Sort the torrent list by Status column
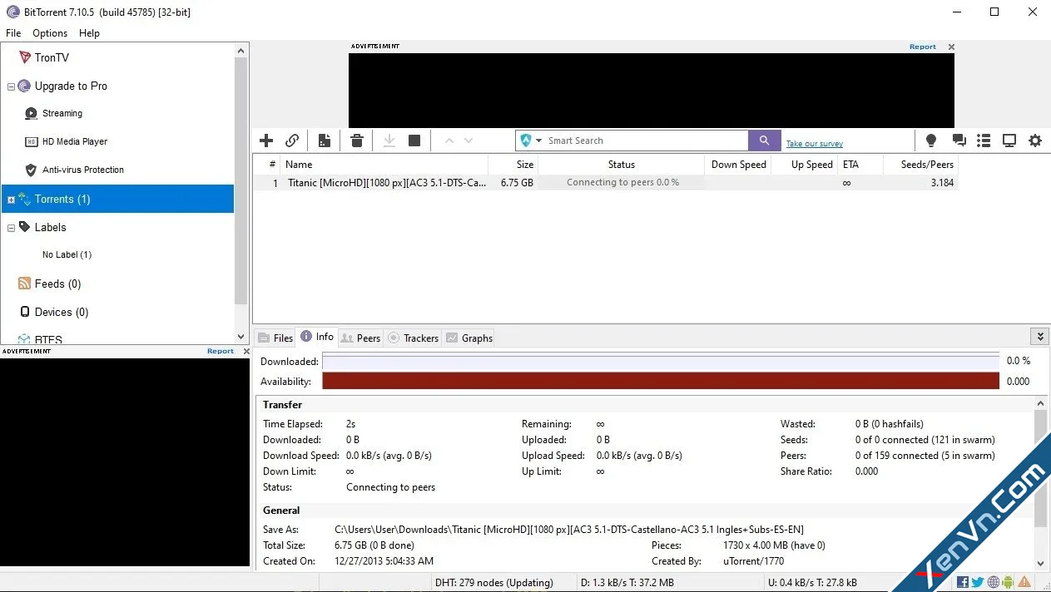Image resolution: width=1051 pixels, height=592 pixels. 621,165
